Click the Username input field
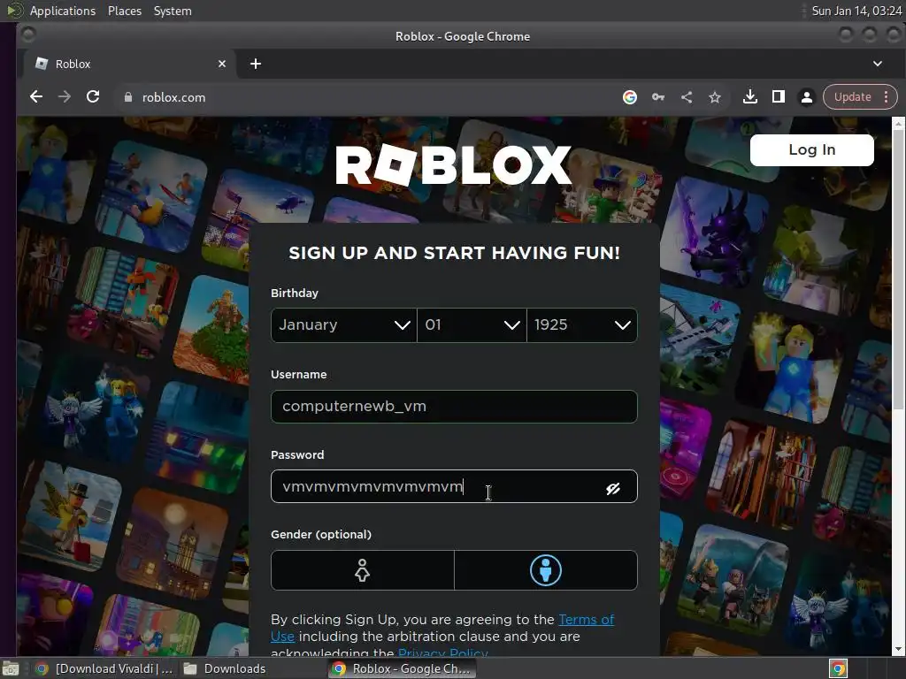The width and height of the screenshot is (906, 679). [x=454, y=407]
